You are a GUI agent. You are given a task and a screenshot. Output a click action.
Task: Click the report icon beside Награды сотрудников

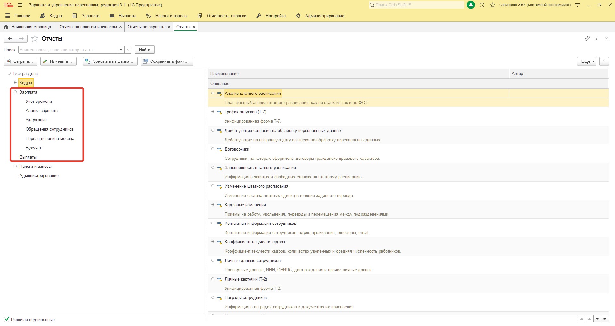(x=219, y=298)
